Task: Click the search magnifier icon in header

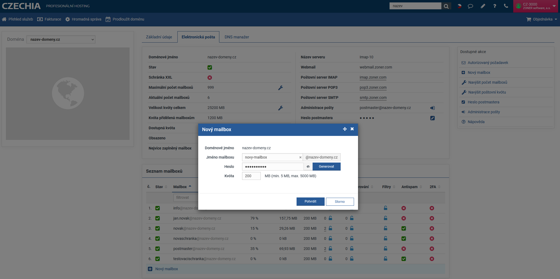Action: point(446,6)
